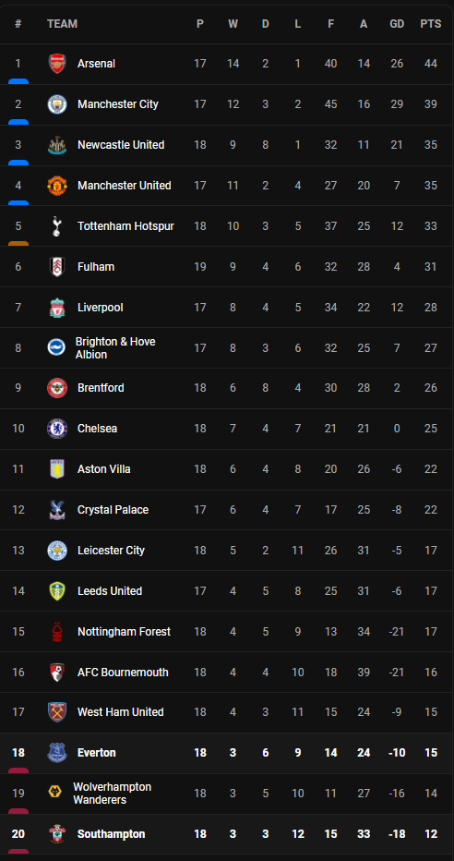454x861 pixels.
Task: Select the Aston Villa team name
Action: click(x=104, y=469)
